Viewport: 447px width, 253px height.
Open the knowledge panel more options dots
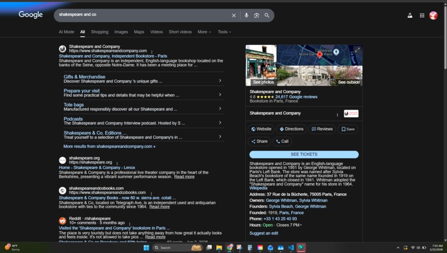(337, 115)
